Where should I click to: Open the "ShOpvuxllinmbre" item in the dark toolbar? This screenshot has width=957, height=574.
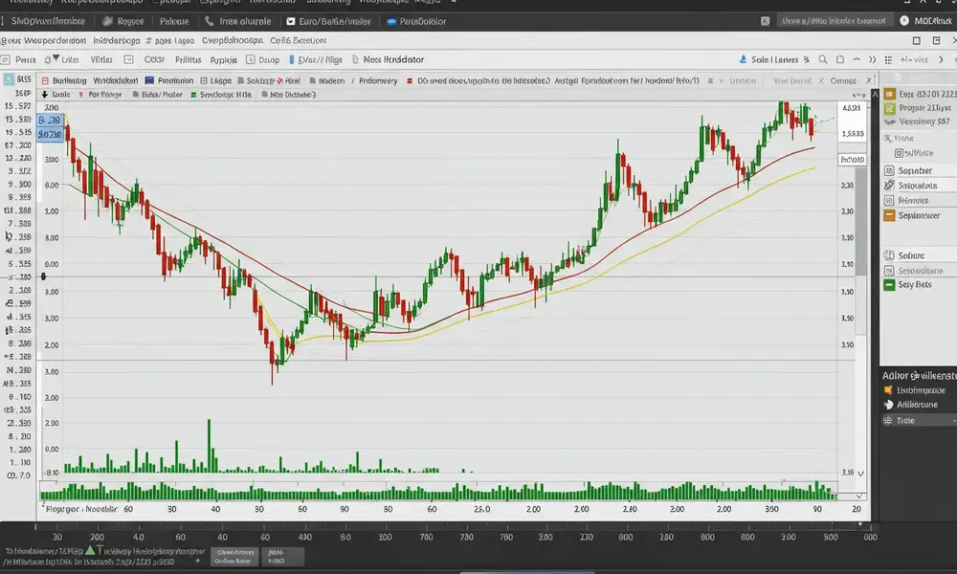pos(48,21)
